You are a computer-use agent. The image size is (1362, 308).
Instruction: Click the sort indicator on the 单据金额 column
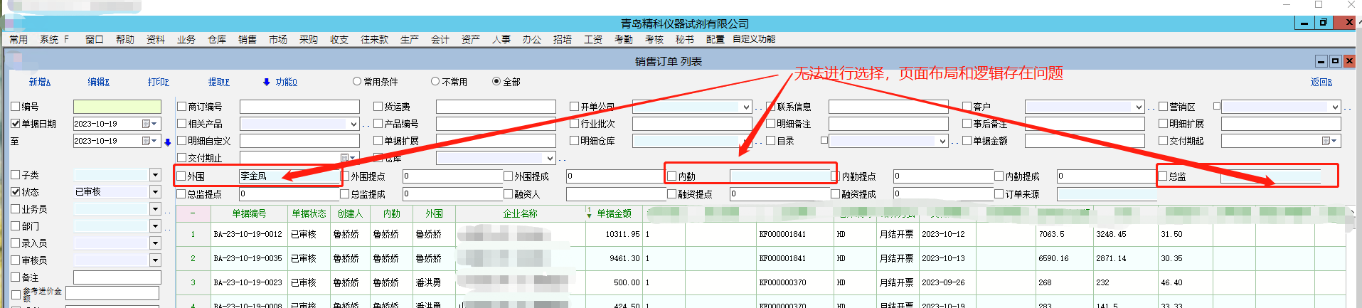pyautogui.click(x=589, y=213)
